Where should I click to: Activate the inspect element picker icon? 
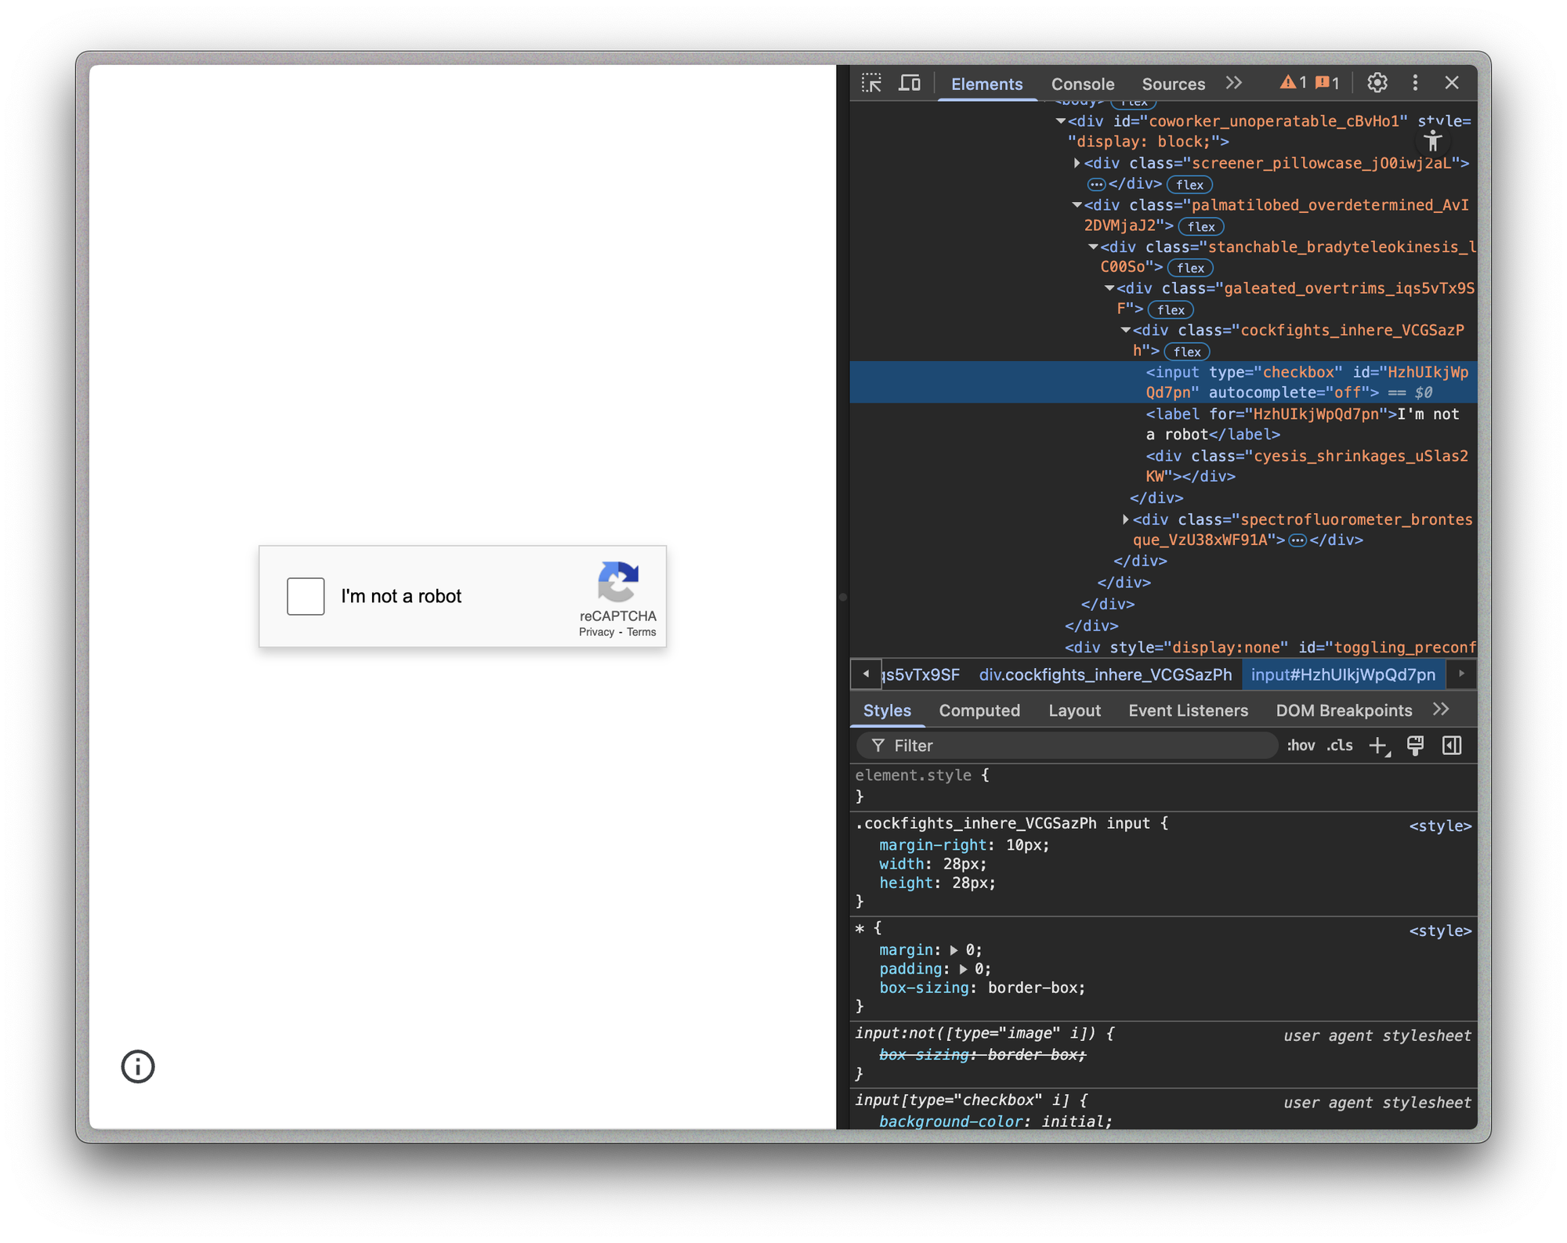coord(871,83)
